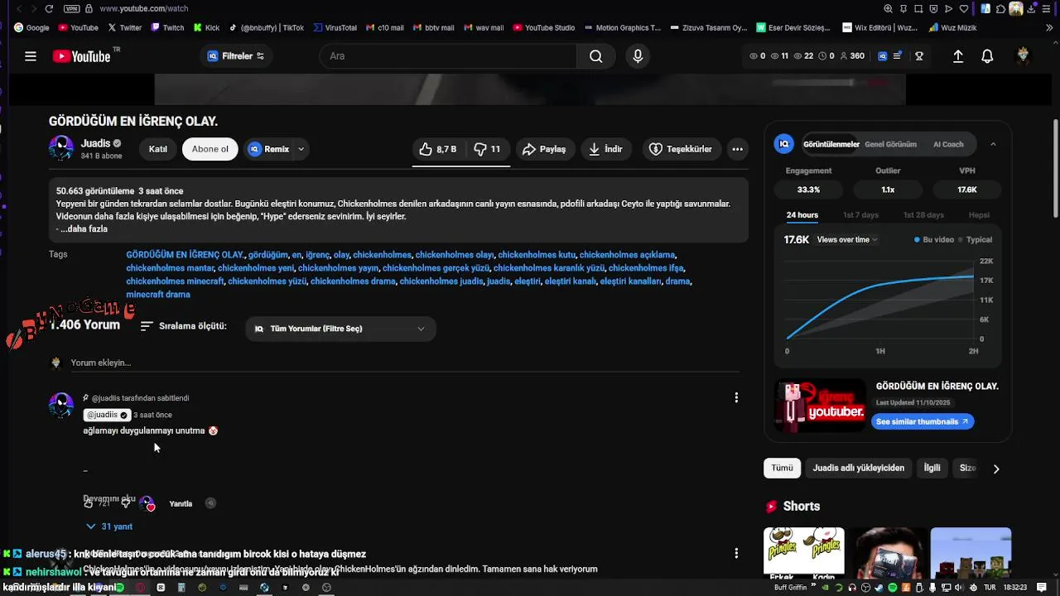Click the Paylaş share button

pyautogui.click(x=544, y=149)
